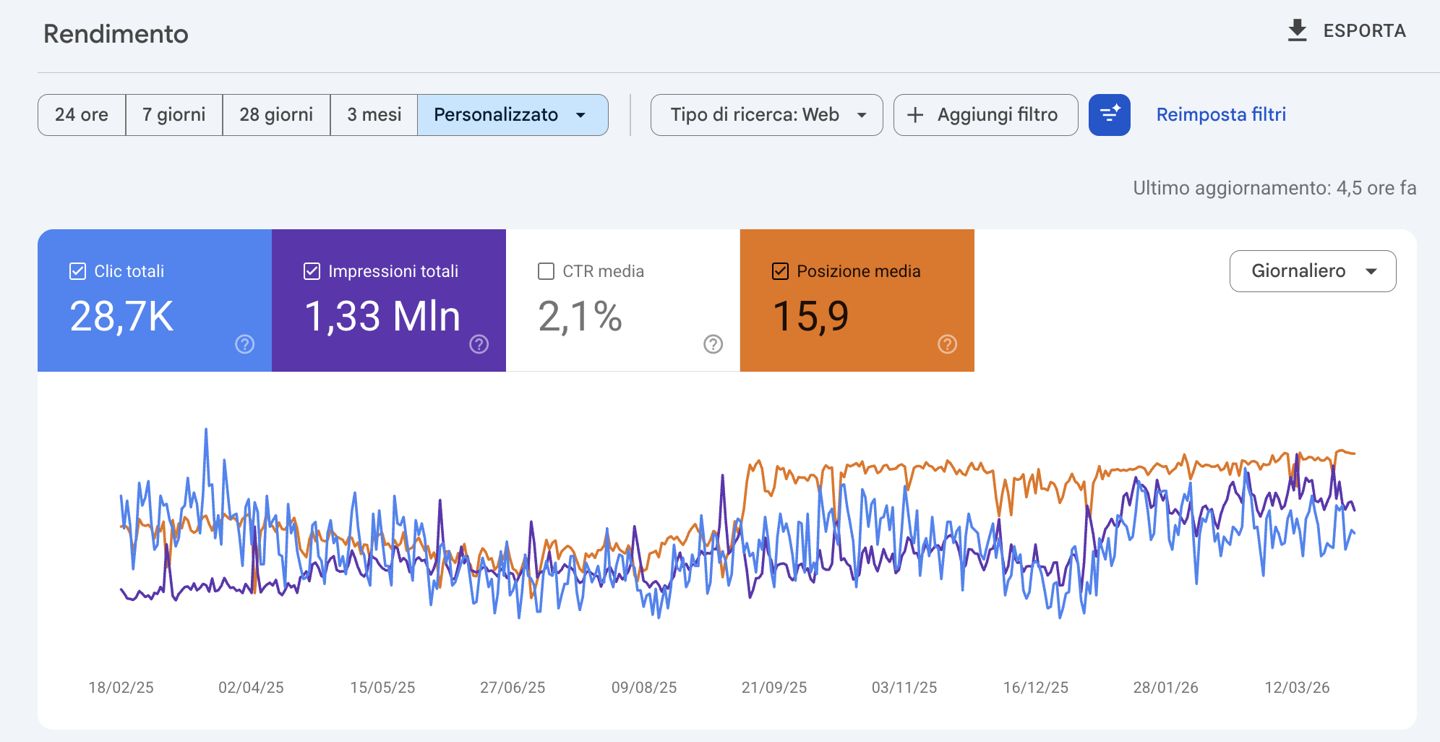Click the 2,1% CTR value
The height and width of the screenshot is (742, 1440).
click(580, 317)
